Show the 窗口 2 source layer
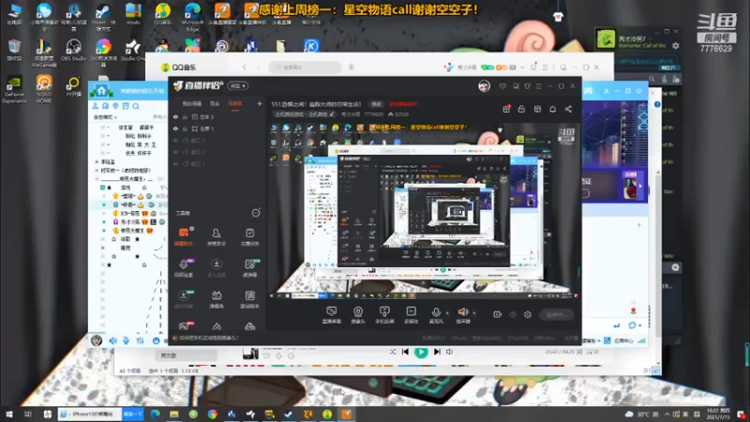 pyautogui.click(x=175, y=152)
